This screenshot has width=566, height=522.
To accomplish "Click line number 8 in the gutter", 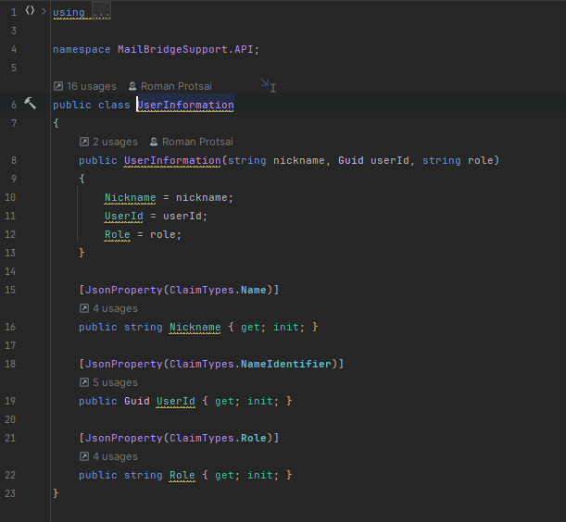I will 14,160.
